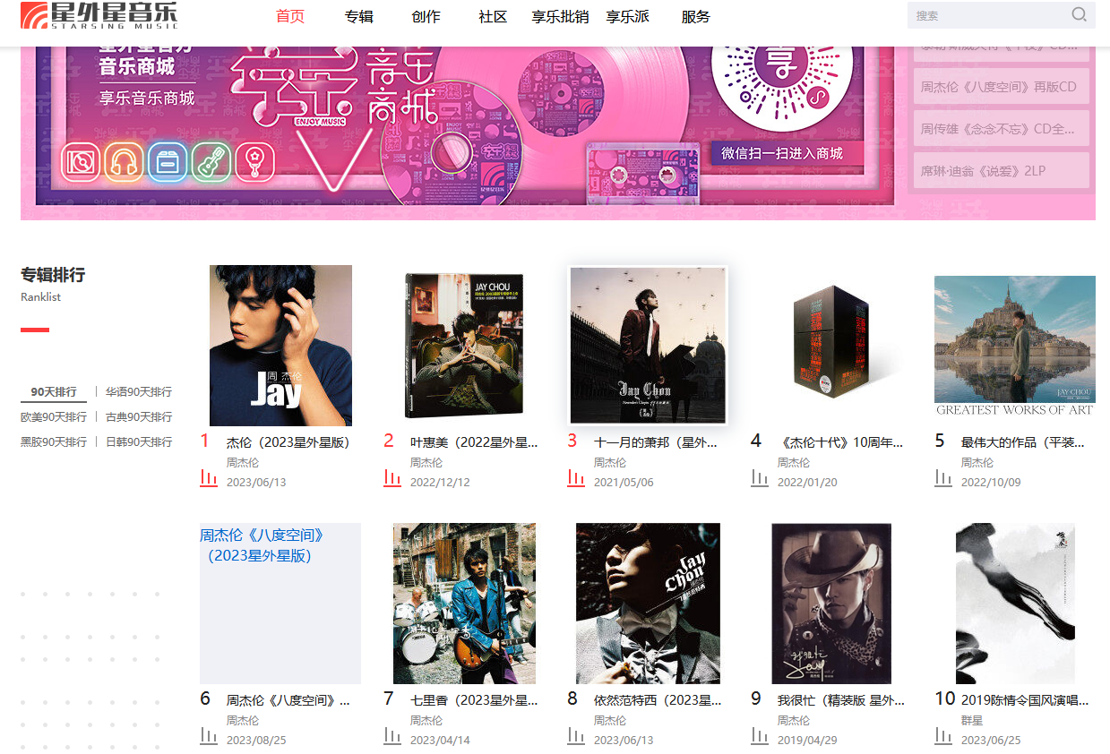Click the search magnifier icon
The height and width of the screenshot is (754, 1110).
(1079, 14)
